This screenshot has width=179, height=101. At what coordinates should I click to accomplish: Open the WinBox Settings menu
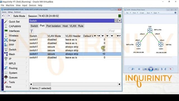click(10, 12)
